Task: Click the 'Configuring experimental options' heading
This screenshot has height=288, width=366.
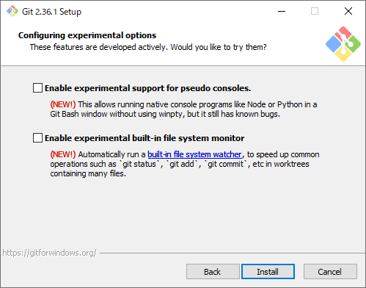Action: 87,35
